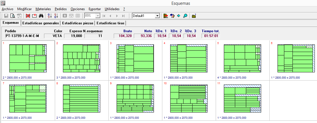The width and height of the screenshot is (317, 123).
Task: Switch to Estadísticas tiras tab
Action: coord(111,23)
